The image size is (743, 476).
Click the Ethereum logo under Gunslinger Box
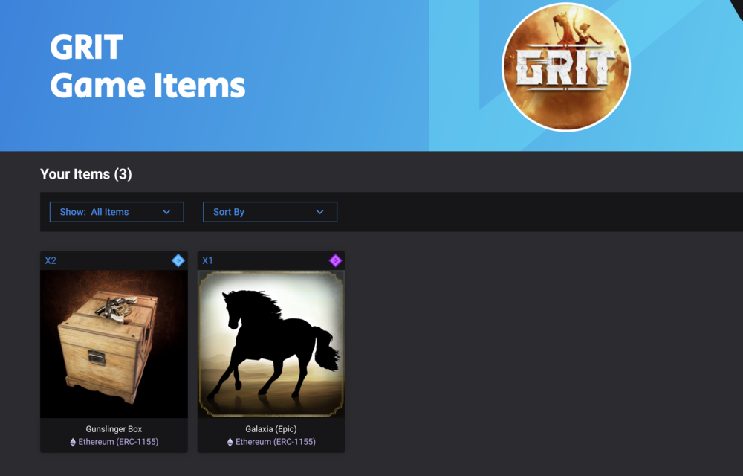(x=73, y=442)
